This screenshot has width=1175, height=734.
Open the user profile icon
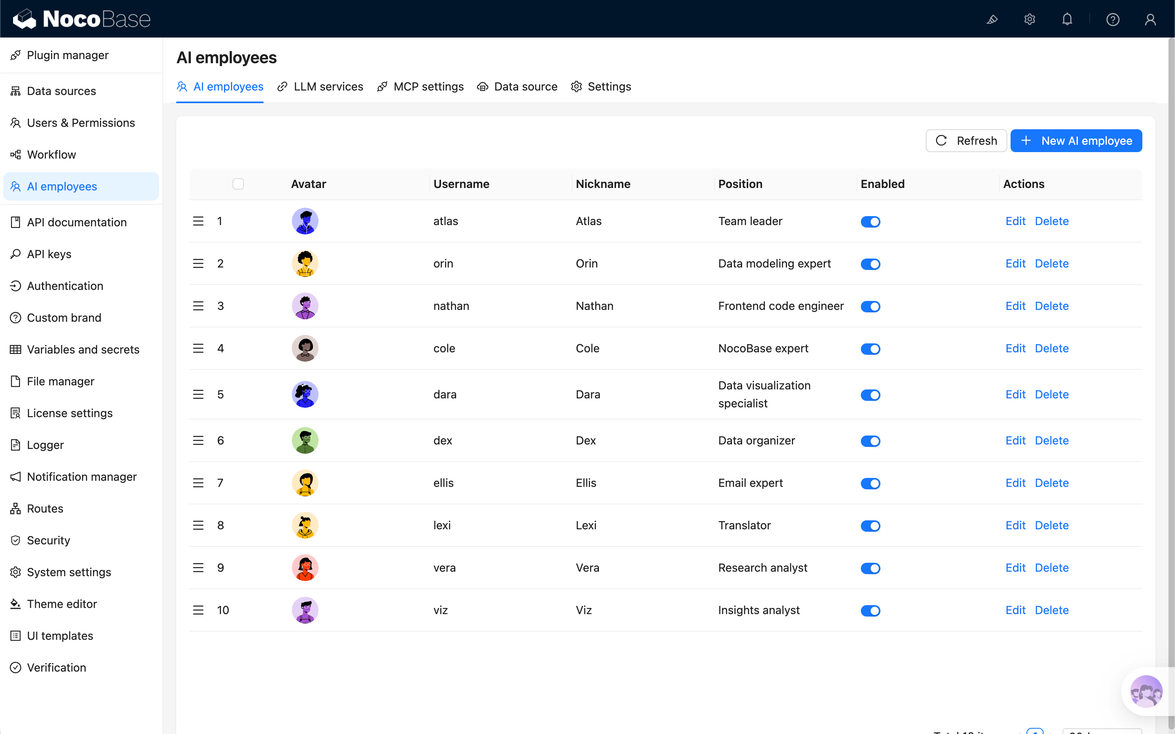click(x=1150, y=20)
